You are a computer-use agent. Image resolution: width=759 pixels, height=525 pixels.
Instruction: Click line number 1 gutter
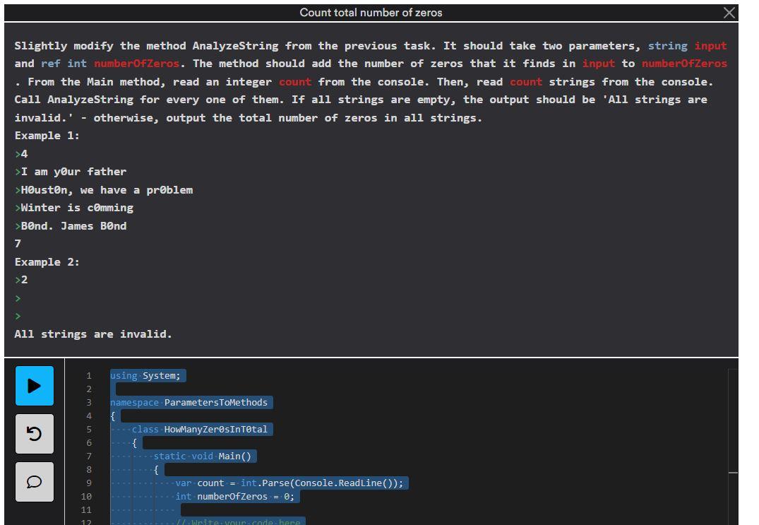pos(88,375)
